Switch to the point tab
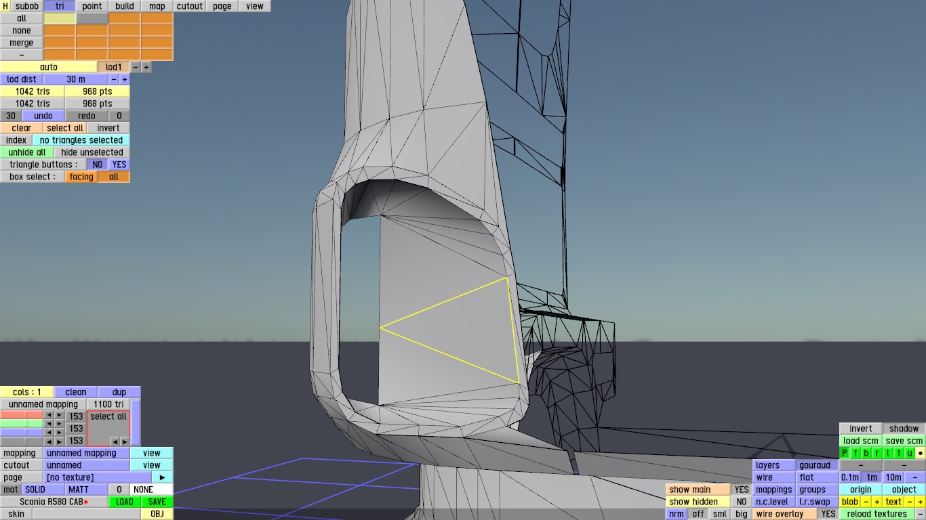Viewport: 926px width, 520px height. (92, 6)
